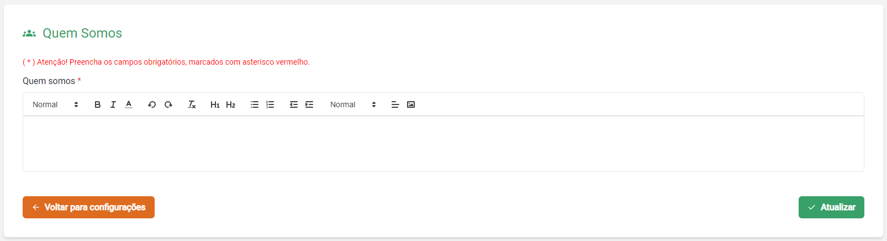The height and width of the screenshot is (241, 887).
Task: Open the second Normal size dropdown
Action: point(353,104)
